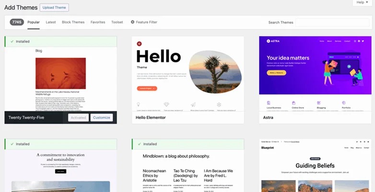The image size is (375, 192).
Task: Open the Help dropdown
Action: (x=362, y=2)
